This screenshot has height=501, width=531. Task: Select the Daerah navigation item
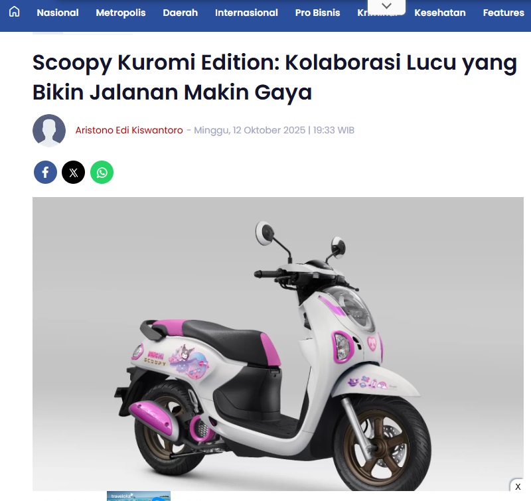coord(180,13)
